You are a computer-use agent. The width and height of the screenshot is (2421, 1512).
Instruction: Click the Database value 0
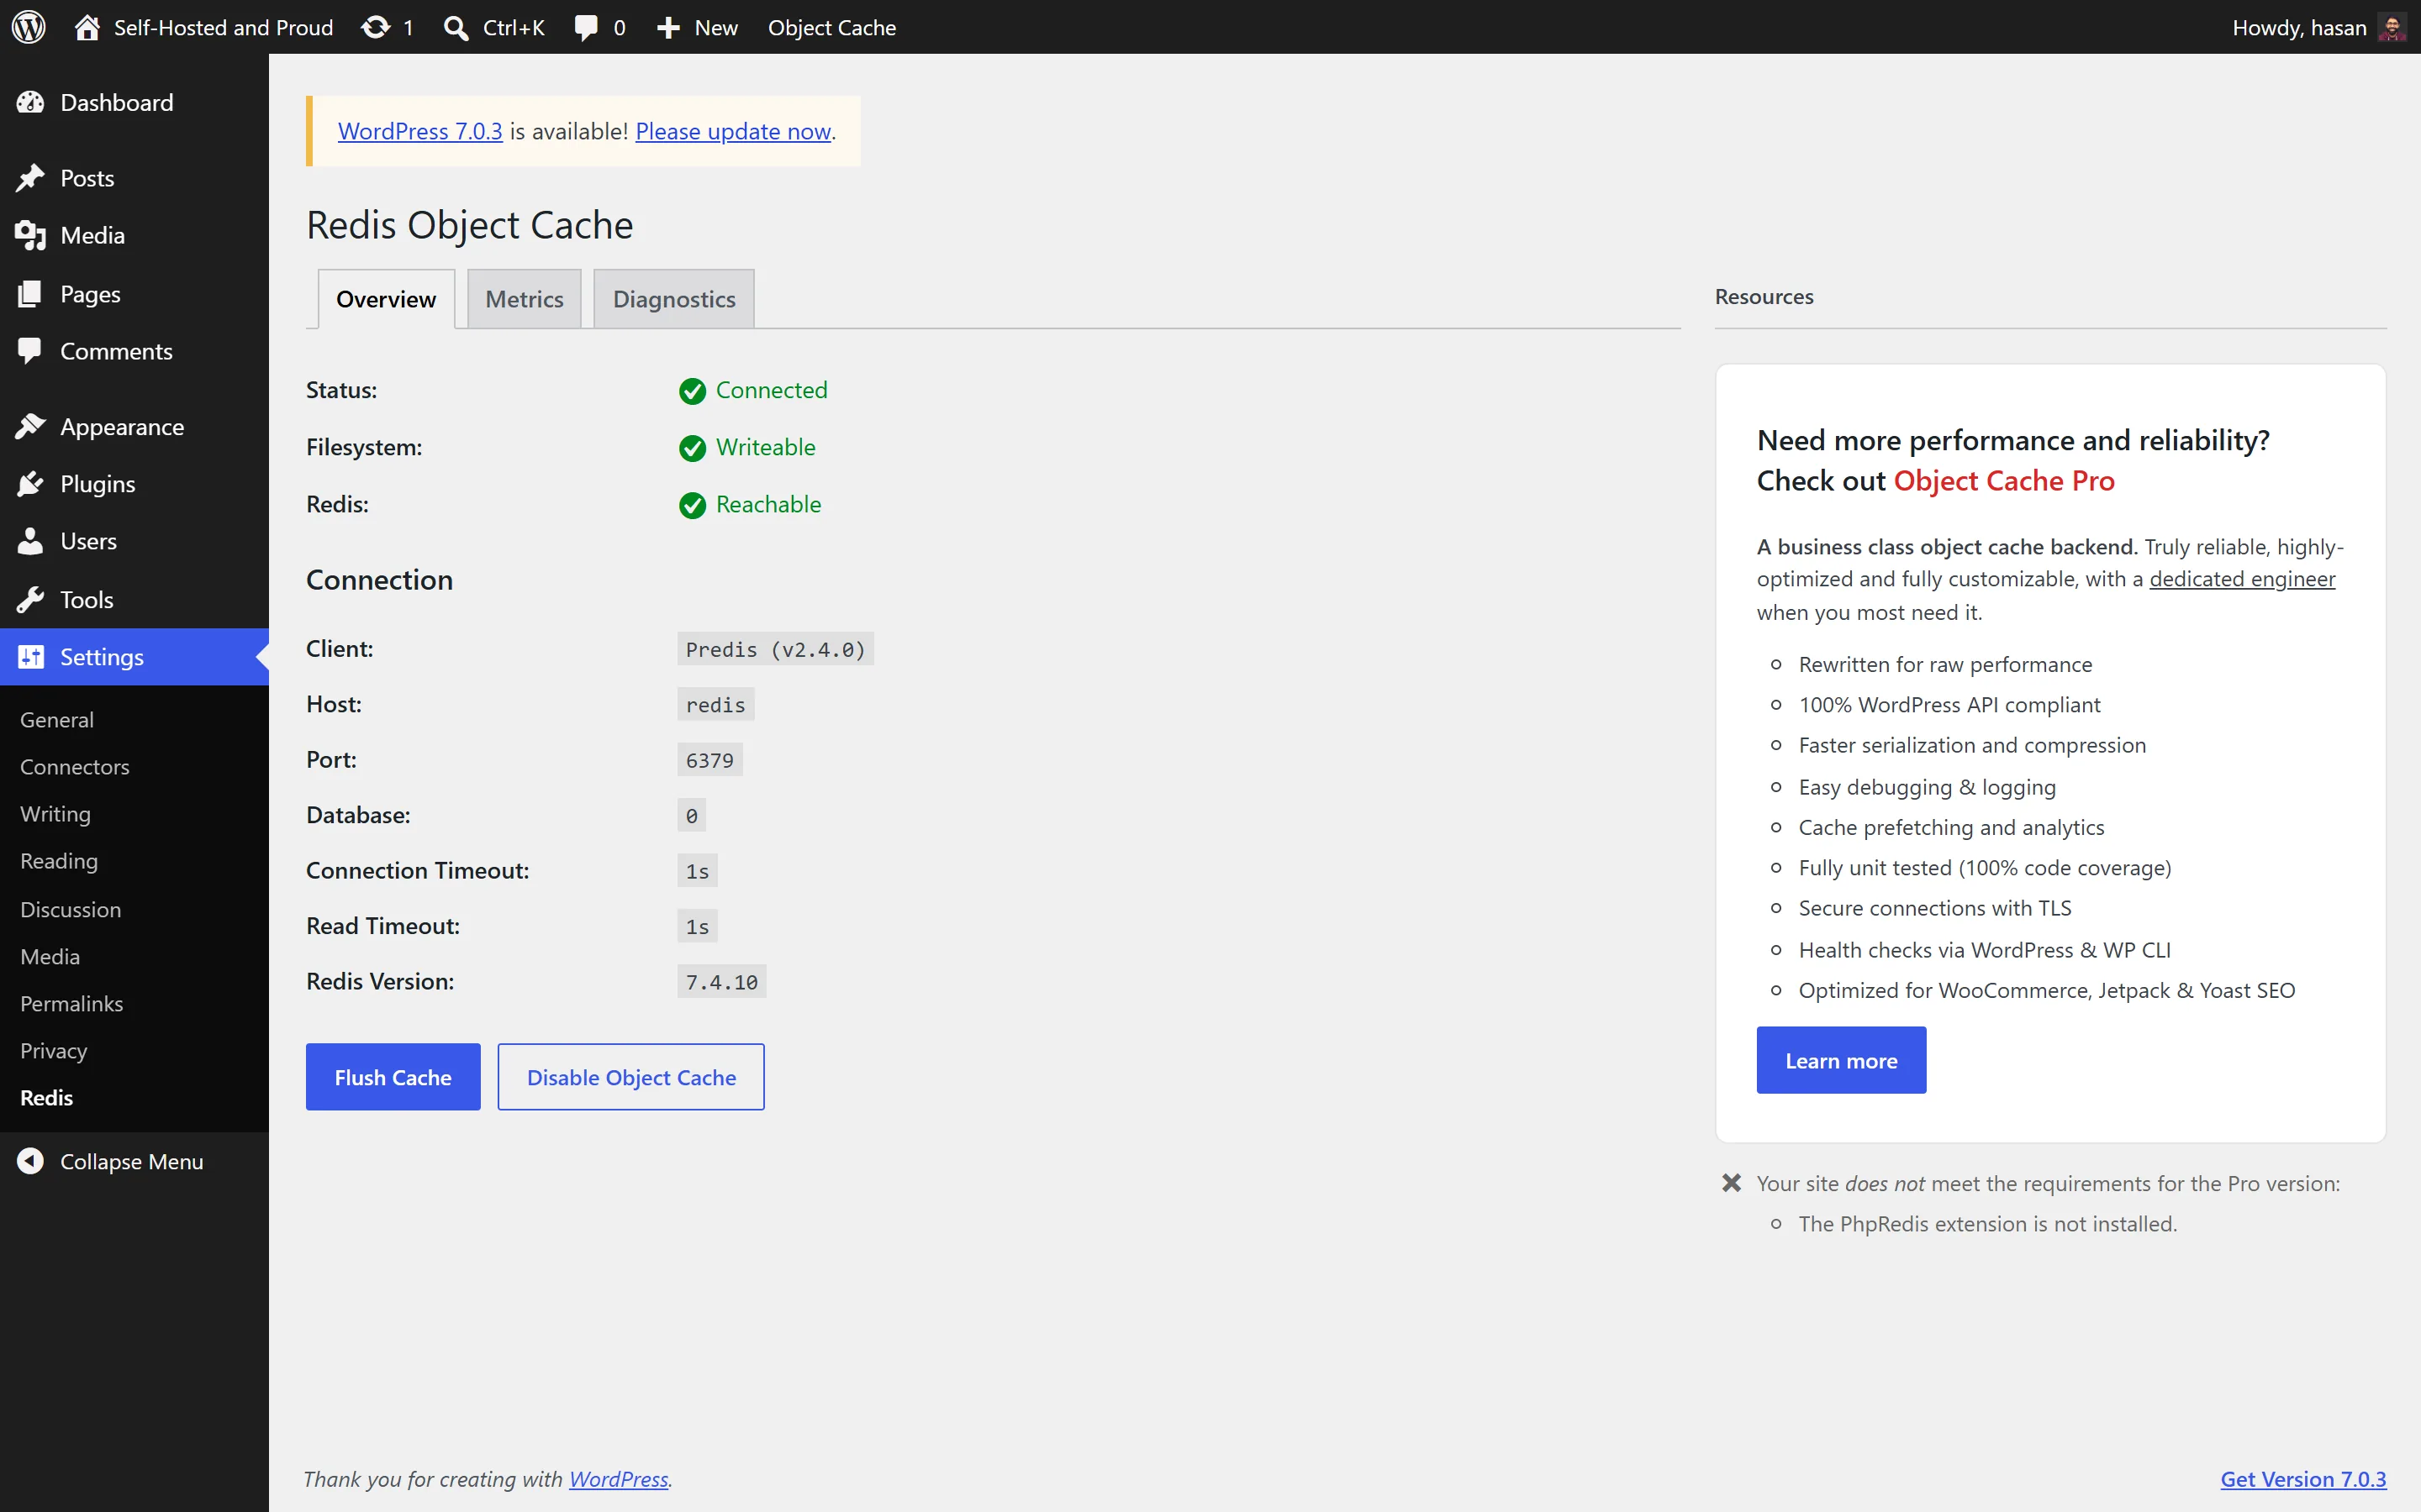click(x=691, y=816)
